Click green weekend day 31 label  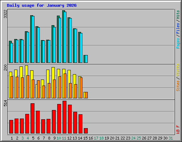[171, 138]
